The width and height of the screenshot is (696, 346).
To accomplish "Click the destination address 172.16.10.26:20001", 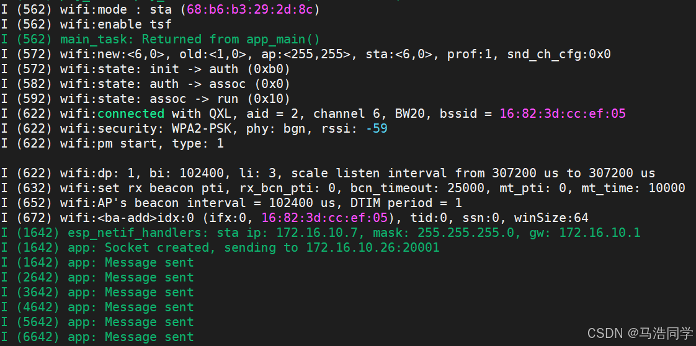I will click(372, 247).
